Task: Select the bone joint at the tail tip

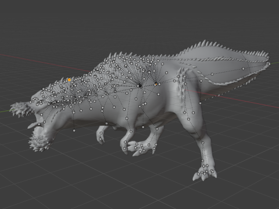Action: (x=269, y=64)
